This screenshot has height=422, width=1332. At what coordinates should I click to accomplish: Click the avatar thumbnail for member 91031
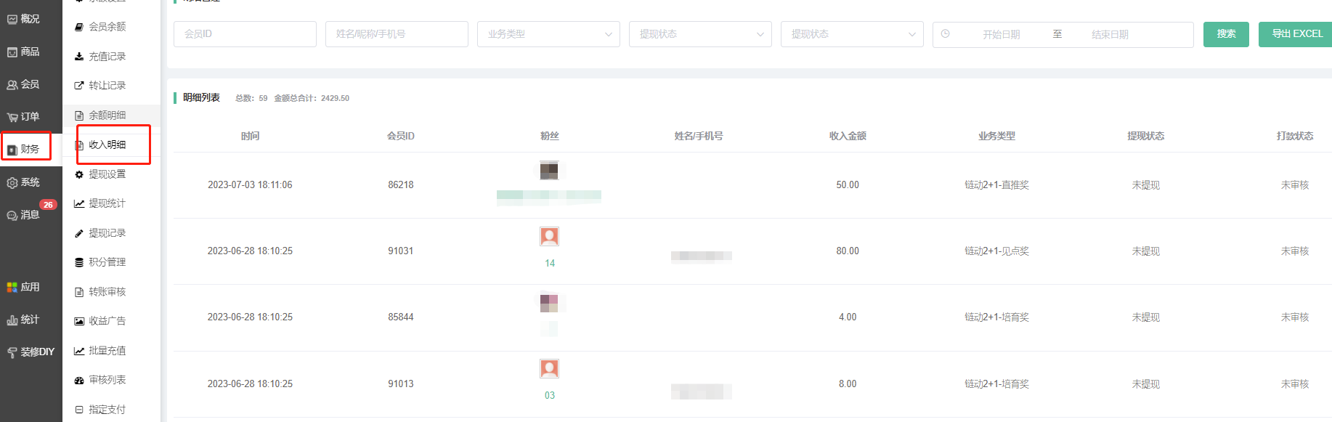click(x=549, y=237)
